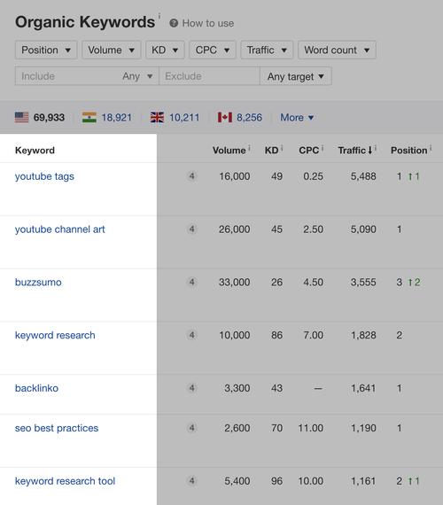Open the Volume filter dropdown

[111, 50]
